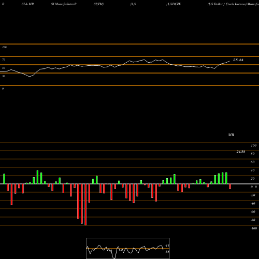Screen dimensions: 259x259
Task: Click the MR axis label -20
Action: [253, 195]
